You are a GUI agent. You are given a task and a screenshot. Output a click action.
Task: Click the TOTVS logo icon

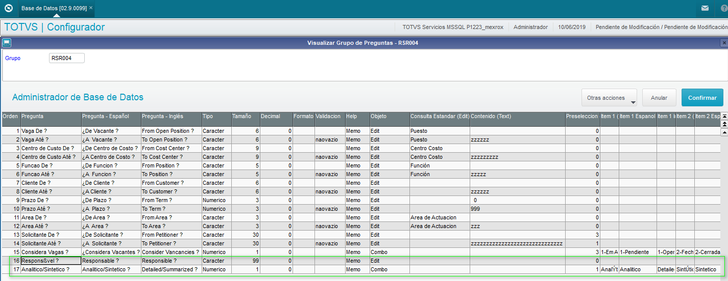[8, 8]
